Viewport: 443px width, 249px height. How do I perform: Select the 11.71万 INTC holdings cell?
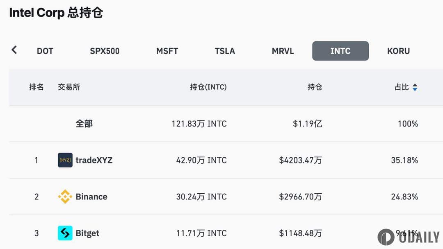coord(201,233)
